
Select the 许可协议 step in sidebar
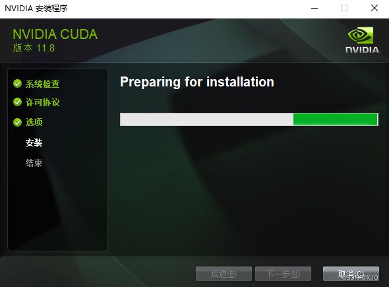tap(42, 102)
